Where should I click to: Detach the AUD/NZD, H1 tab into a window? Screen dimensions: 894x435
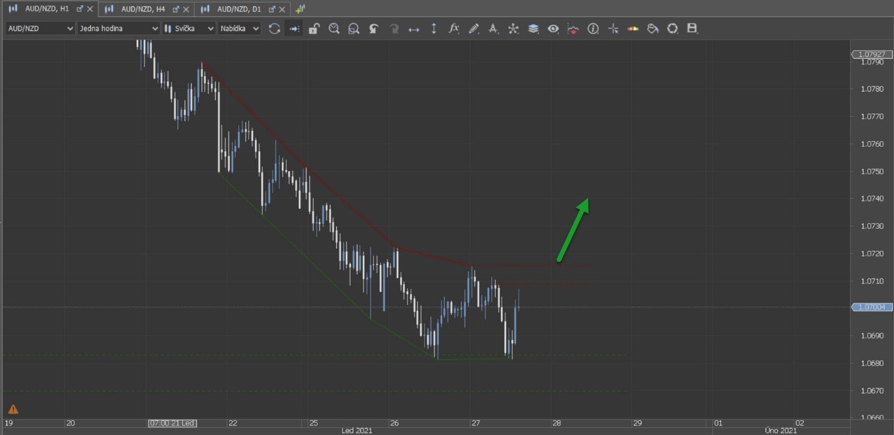coord(80,9)
